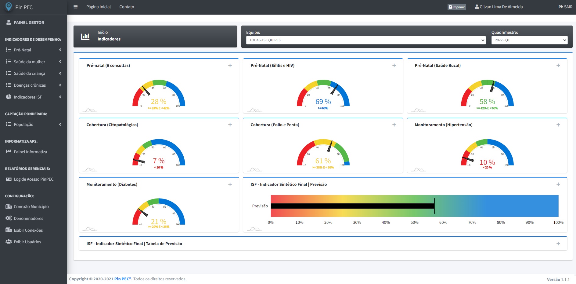Click the pie chart icon for Indicadores ISF
576x284 pixels.
coord(9,97)
